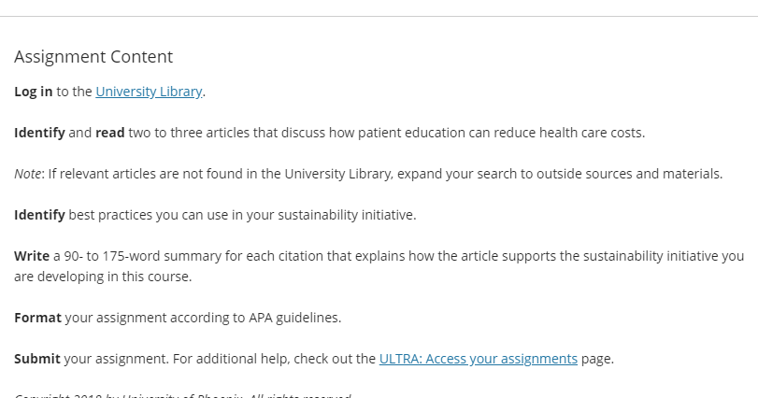The image size is (758, 398).
Task: Click the italic Note label
Action: (x=27, y=174)
